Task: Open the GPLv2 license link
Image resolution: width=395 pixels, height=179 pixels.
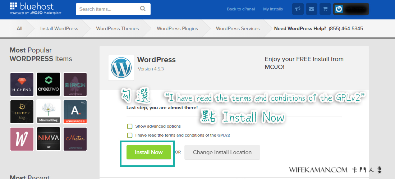Action: (224, 135)
